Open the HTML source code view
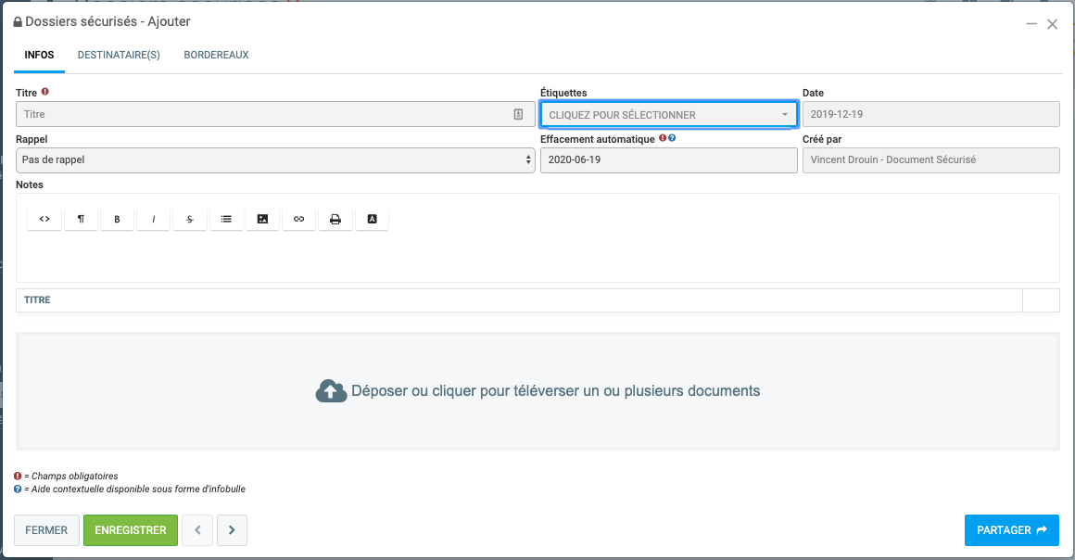The image size is (1075, 560). click(44, 219)
